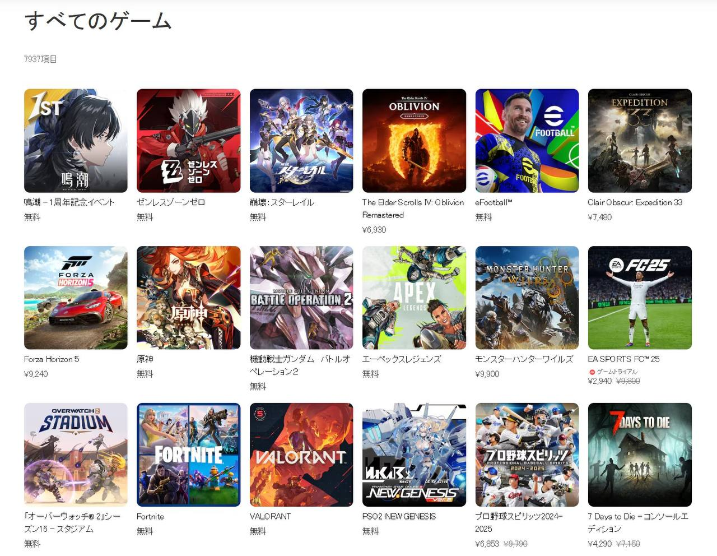717x556 pixels.
Task: Open the ゼンレスゾーンゼロ title link
Action: (x=171, y=202)
